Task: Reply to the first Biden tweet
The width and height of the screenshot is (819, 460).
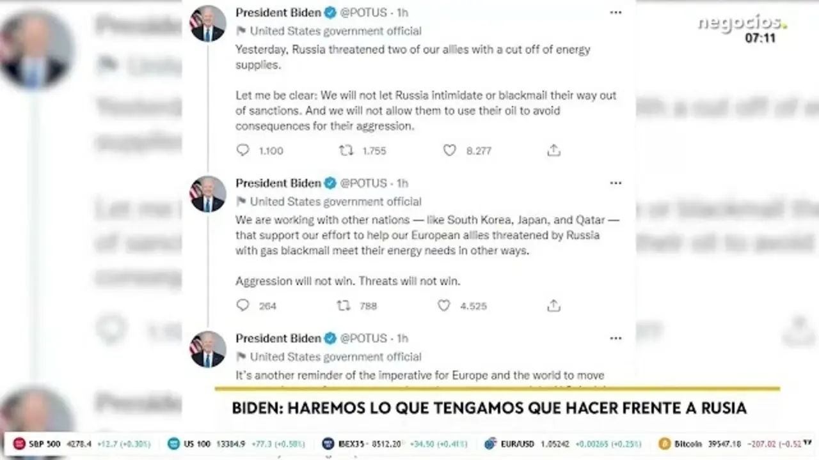Action: pyautogui.click(x=243, y=150)
